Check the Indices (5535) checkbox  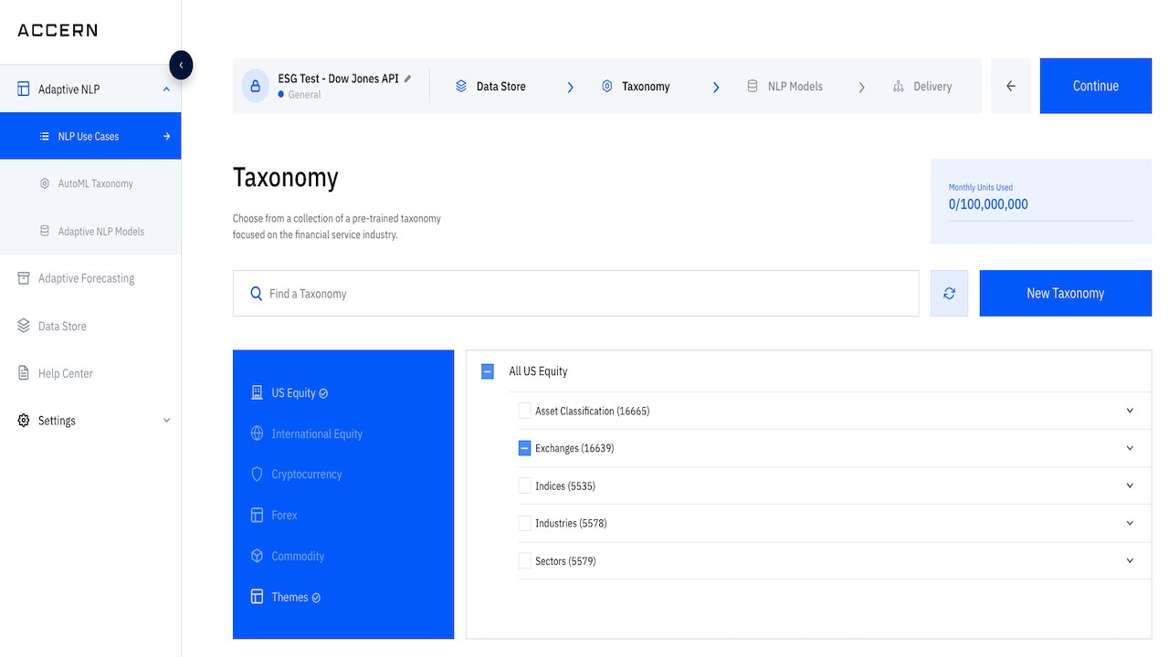524,485
